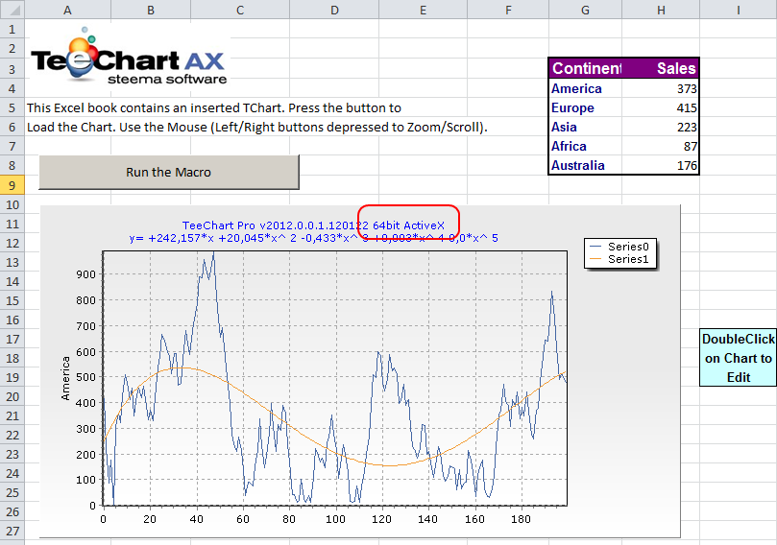This screenshot has width=777, height=545.
Task: Select highlighted row 9 header
Action: 12,185
